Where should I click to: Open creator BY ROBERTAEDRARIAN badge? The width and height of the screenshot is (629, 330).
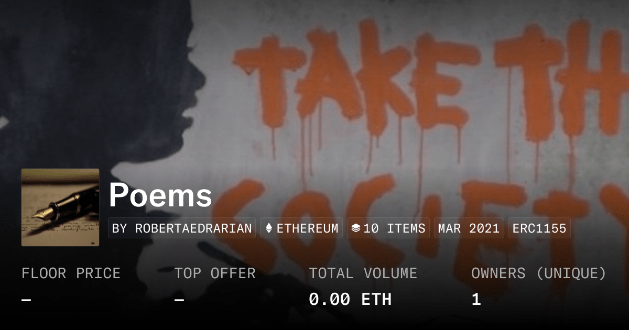tap(182, 228)
